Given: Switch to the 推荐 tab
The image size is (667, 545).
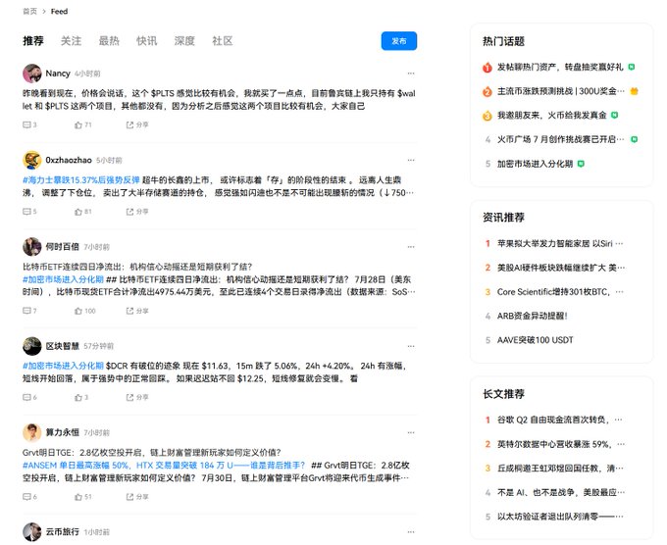Looking at the screenshot, I should (33, 41).
